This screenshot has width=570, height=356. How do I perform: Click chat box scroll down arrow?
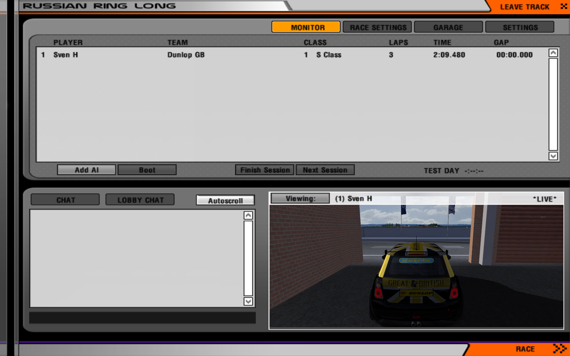(248, 301)
